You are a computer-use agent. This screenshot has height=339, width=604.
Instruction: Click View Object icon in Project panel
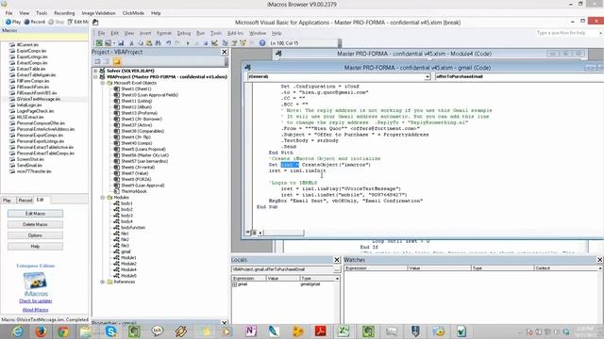click(107, 61)
